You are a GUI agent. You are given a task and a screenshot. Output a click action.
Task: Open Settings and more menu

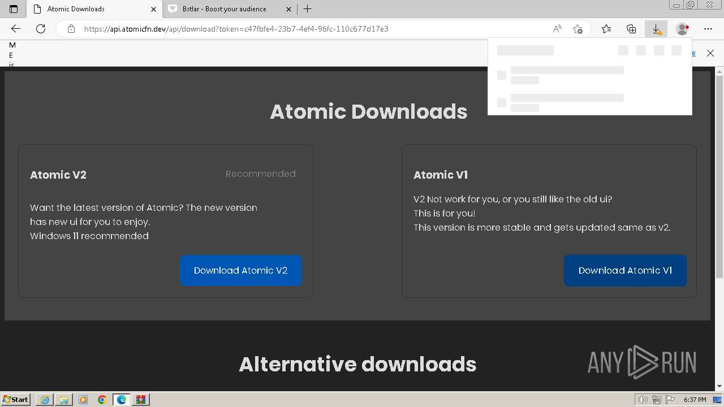(708, 29)
